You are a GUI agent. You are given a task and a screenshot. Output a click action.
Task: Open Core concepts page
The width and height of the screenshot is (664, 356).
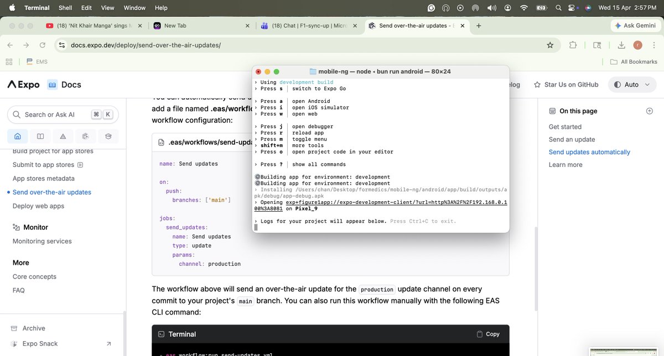tap(34, 276)
